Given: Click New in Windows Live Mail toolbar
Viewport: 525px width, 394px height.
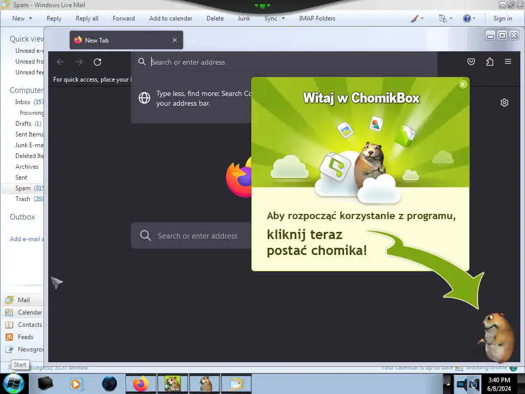Looking at the screenshot, I should 18,18.
